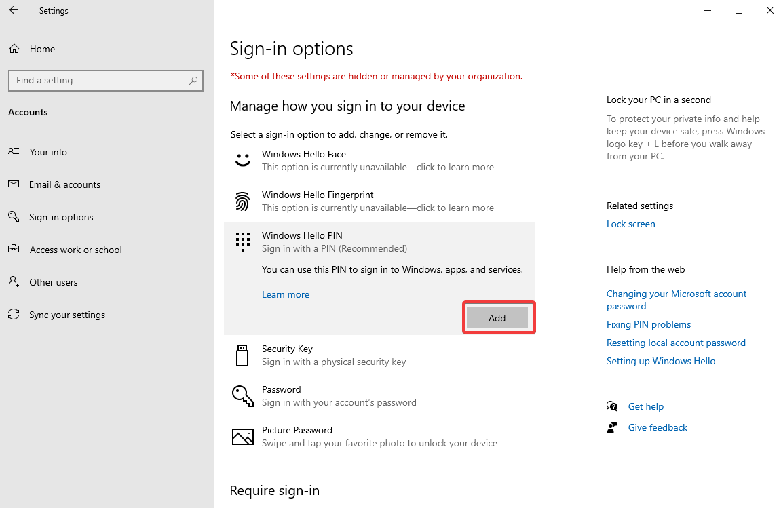Click the Home icon in sidebar
This screenshot has height=508, width=781.
click(x=14, y=49)
